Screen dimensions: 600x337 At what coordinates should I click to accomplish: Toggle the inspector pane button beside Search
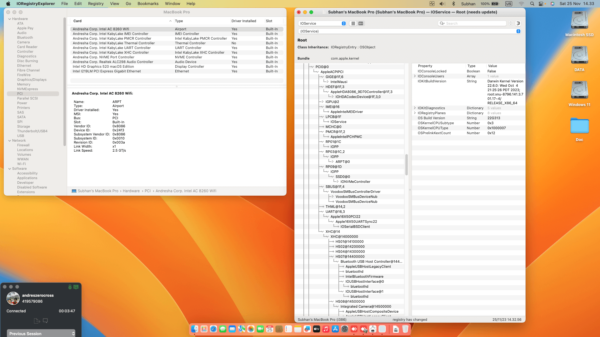tap(518, 23)
